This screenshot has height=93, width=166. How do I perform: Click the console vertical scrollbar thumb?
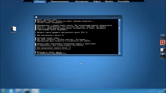coord(120,28)
